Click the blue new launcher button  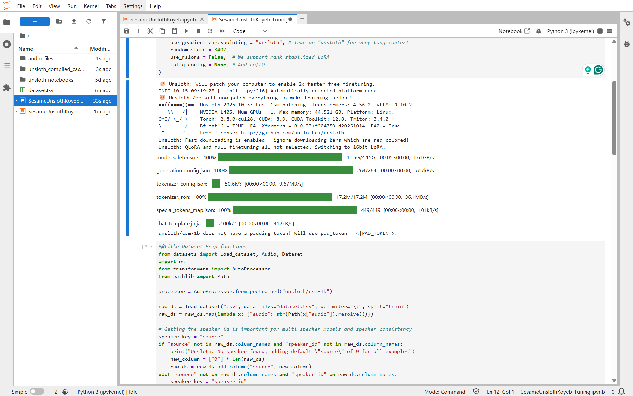(x=35, y=21)
